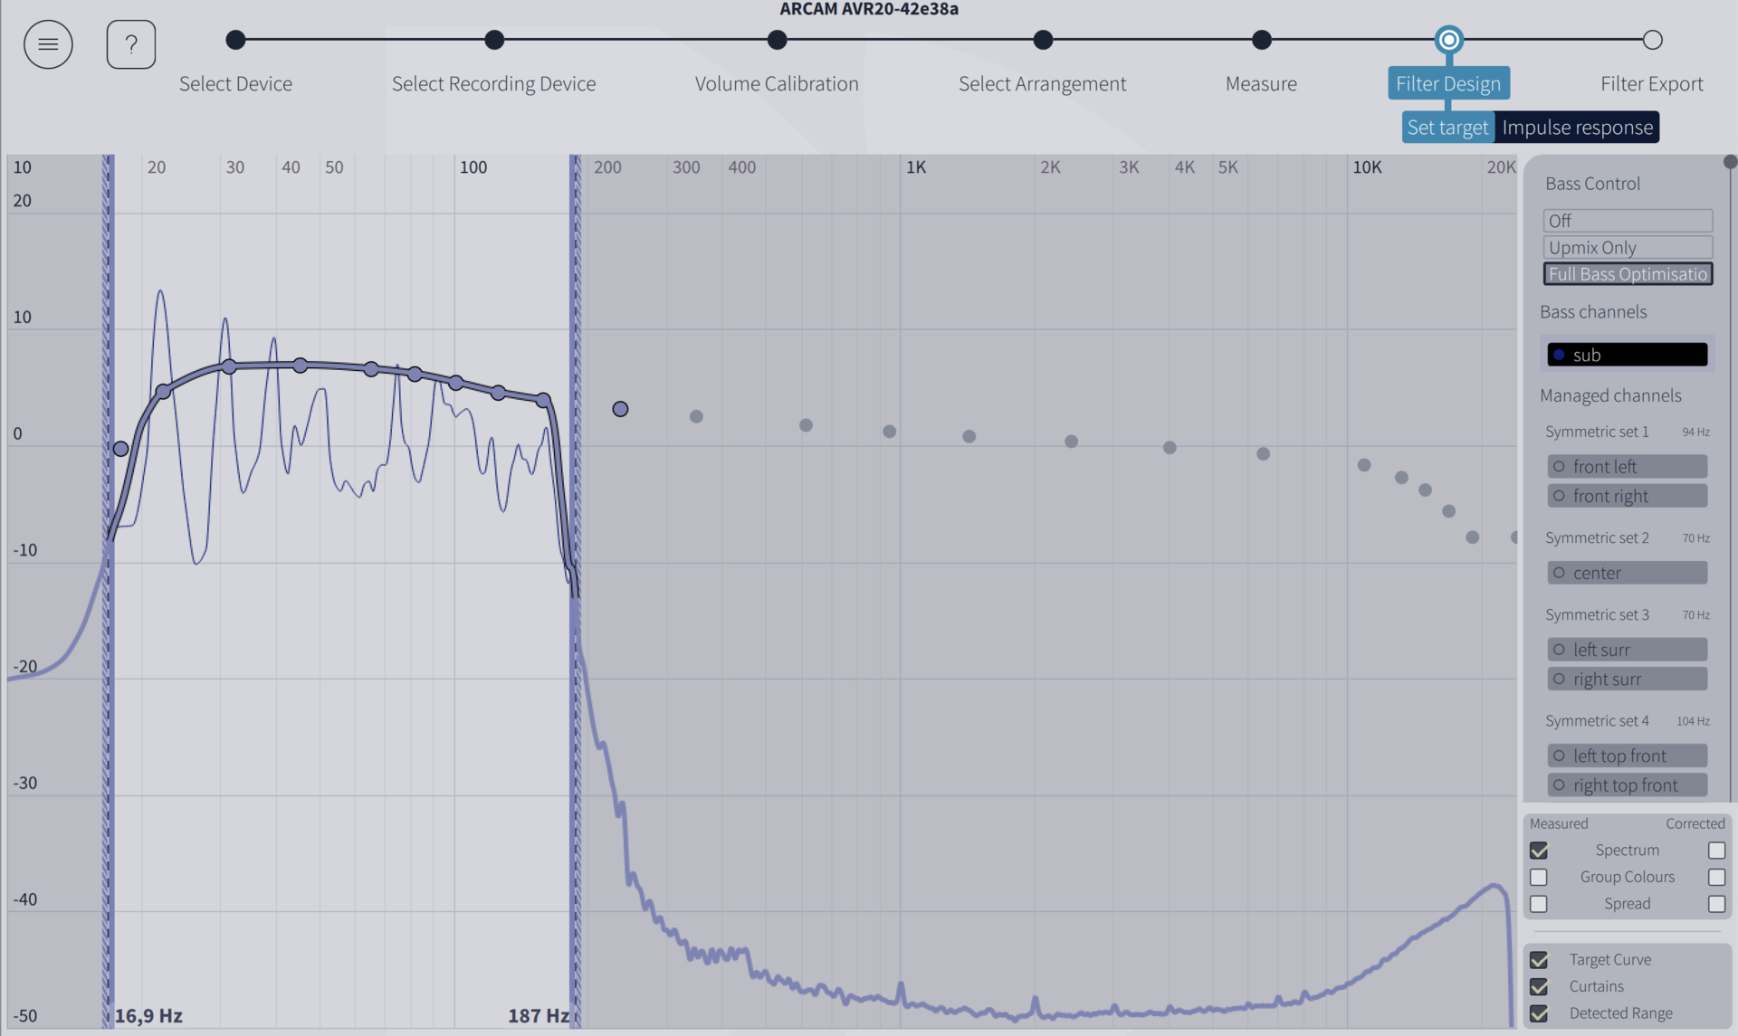1738x1036 pixels.
Task: Open the Set target tab
Action: pos(1447,128)
